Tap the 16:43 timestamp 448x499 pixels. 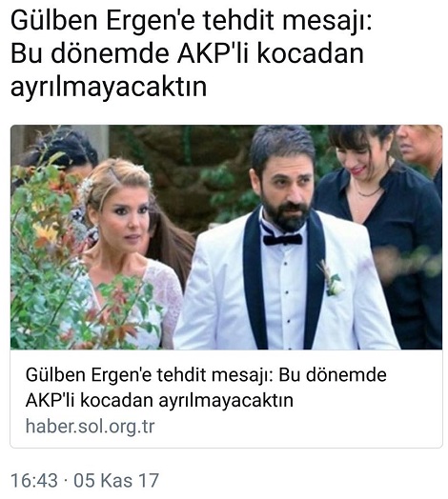34,480
